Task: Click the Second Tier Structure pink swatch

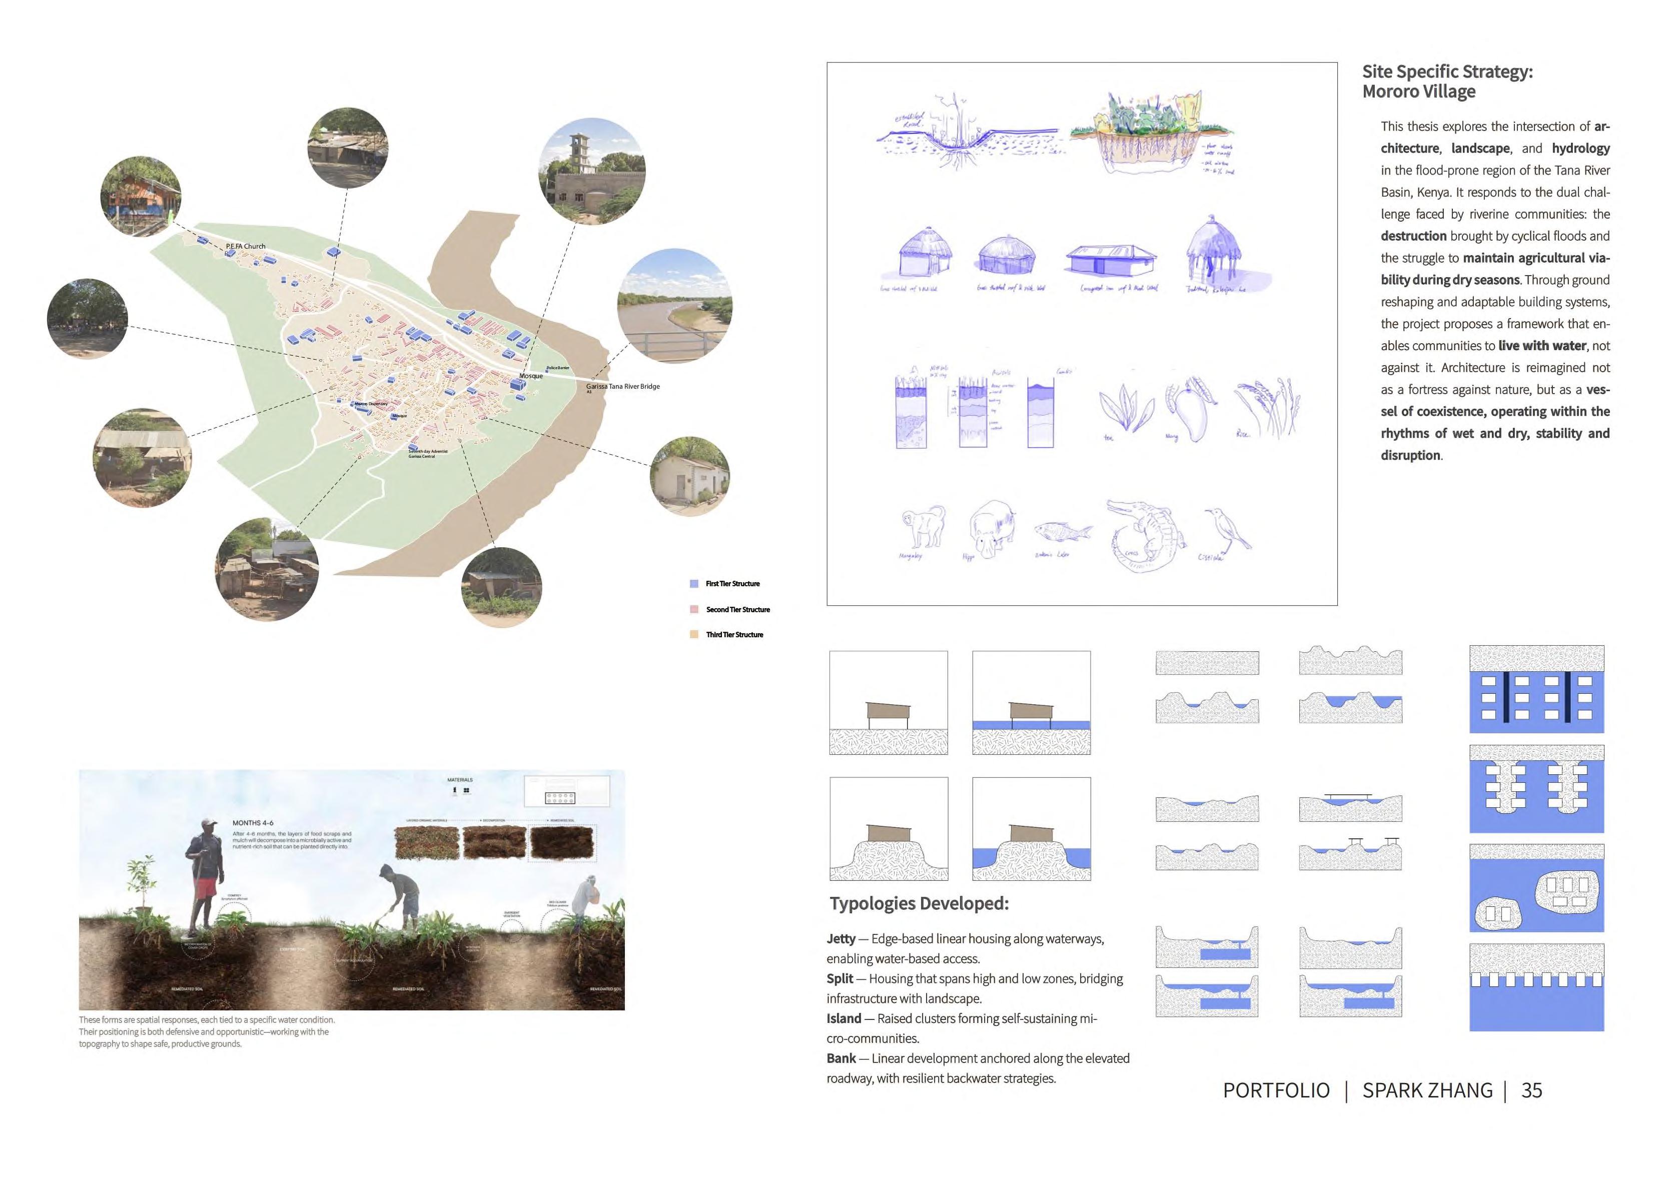Action: (x=694, y=609)
